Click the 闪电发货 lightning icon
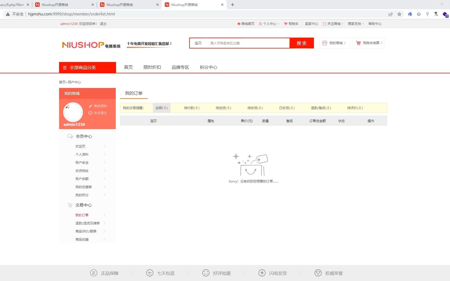Viewport: 450px width, 281px height. point(262,273)
